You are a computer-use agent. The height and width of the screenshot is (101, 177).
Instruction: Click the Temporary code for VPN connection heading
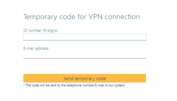81,17
